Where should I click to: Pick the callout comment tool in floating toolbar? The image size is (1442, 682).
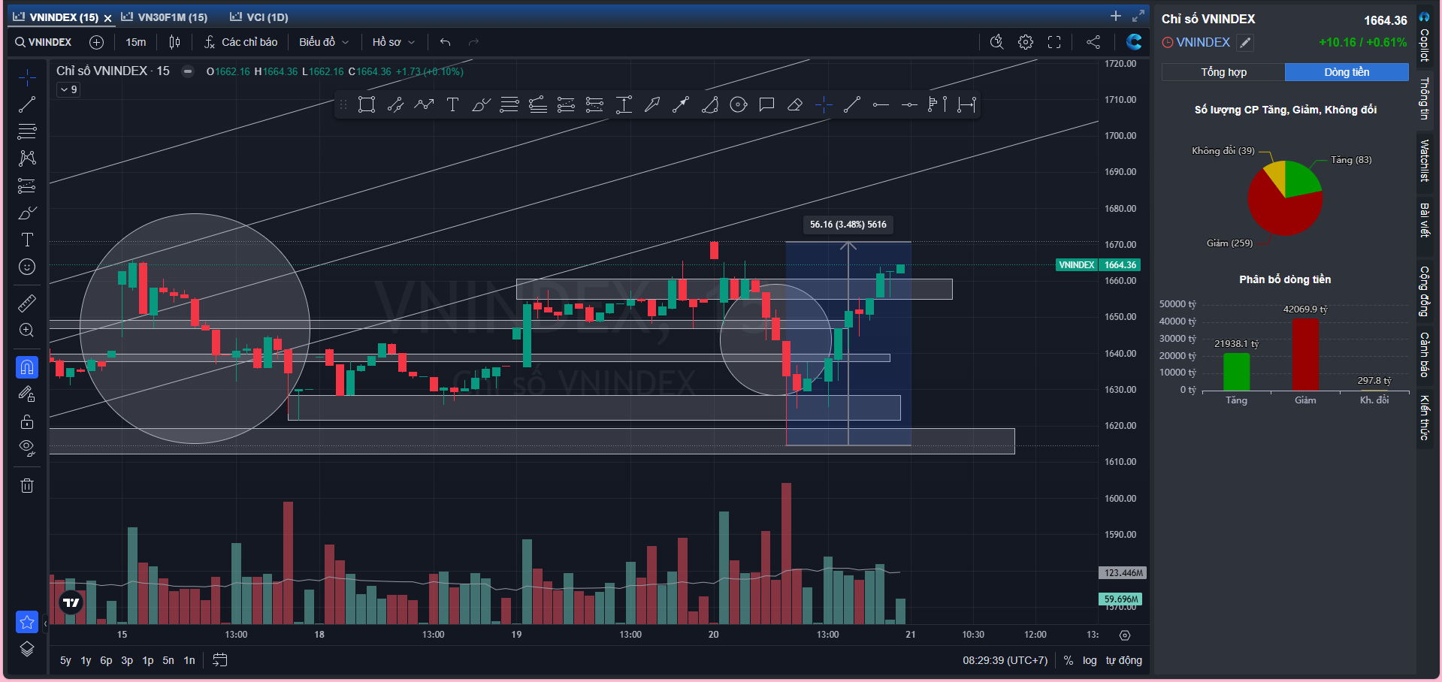tap(766, 105)
